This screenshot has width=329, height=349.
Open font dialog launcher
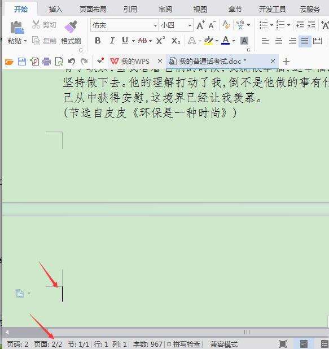[x=249, y=50]
